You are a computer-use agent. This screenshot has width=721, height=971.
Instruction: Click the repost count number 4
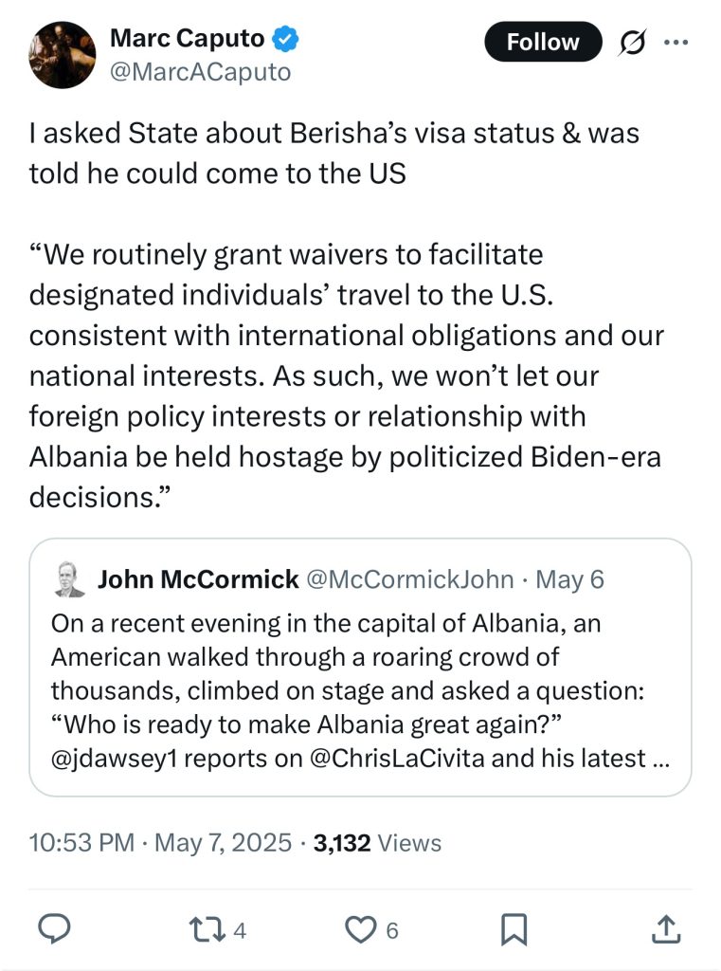tap(240, 930)
